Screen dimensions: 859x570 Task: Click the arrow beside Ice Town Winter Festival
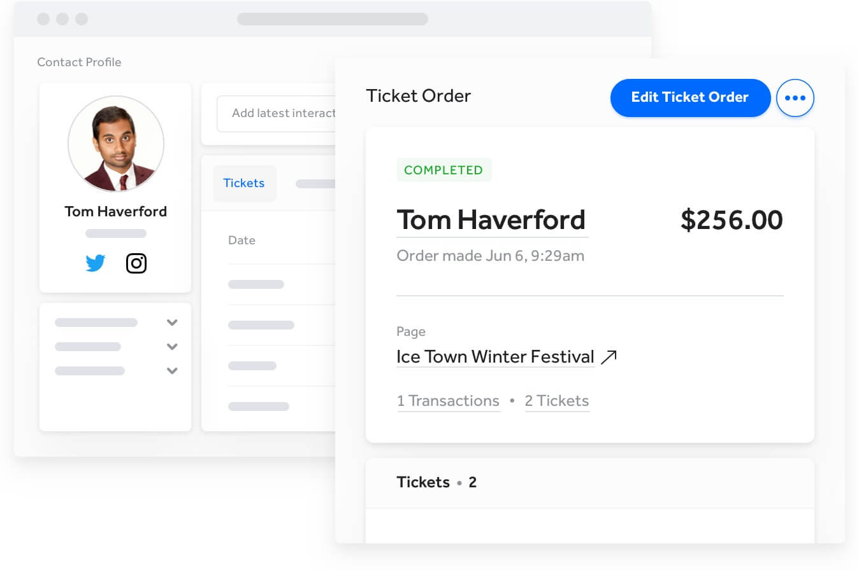(x=609, y=357)
